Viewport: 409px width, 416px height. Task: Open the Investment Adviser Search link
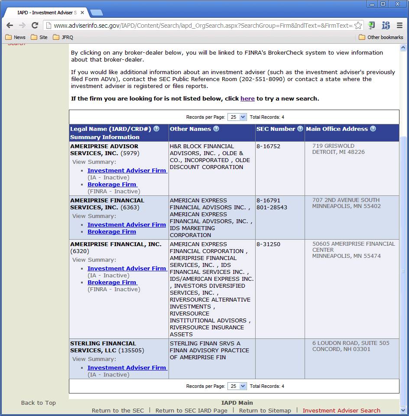341,410
